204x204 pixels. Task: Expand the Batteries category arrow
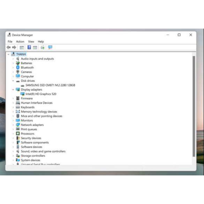coord(13,63)
